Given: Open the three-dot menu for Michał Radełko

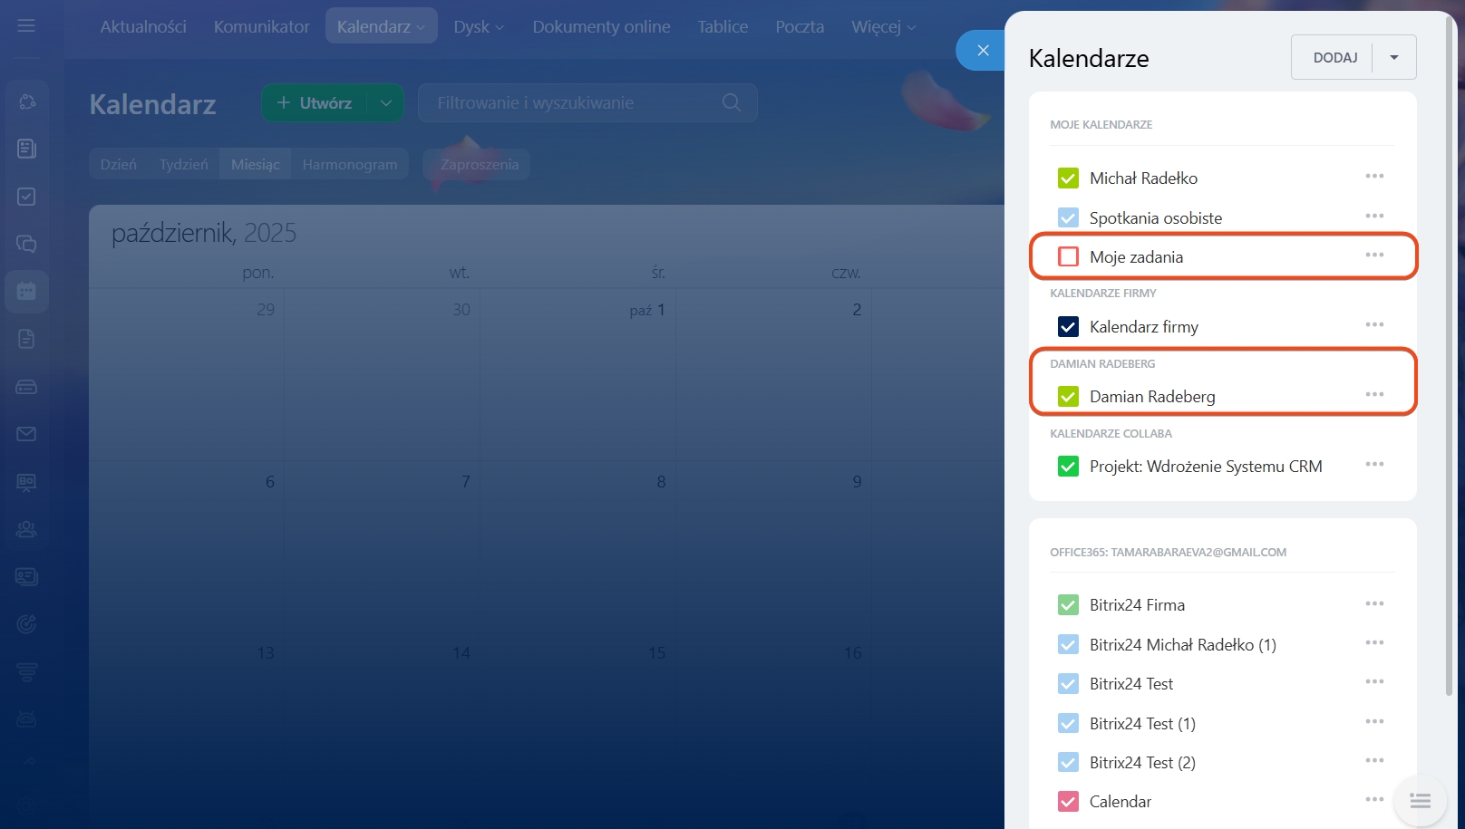Looking at the screenshot, I should 1374,177.
